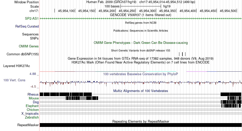Click the chr17:45,954,014-45,954,512 position text
This screenshot has width=242, height=131.
(167, 2)
